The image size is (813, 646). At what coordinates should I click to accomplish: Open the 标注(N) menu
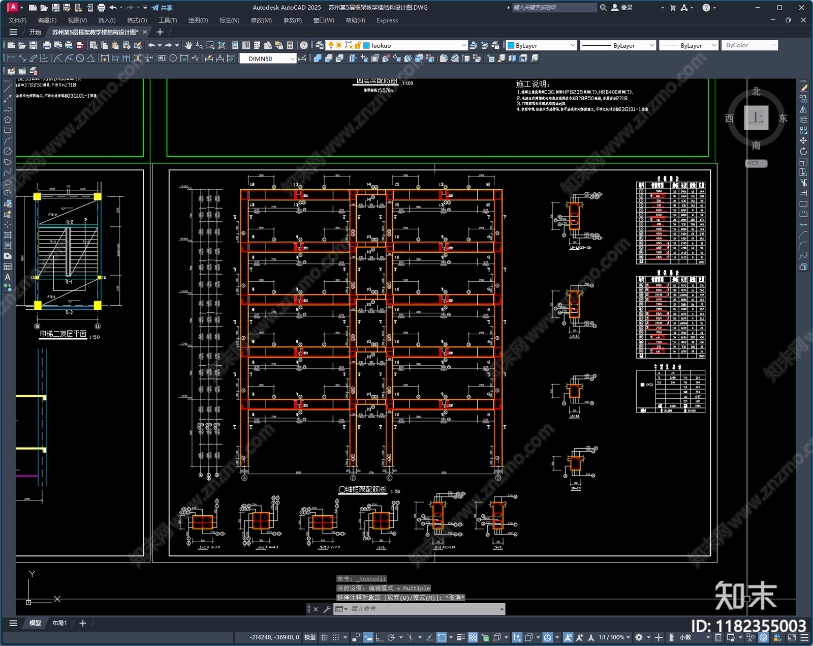coord(229,20)
